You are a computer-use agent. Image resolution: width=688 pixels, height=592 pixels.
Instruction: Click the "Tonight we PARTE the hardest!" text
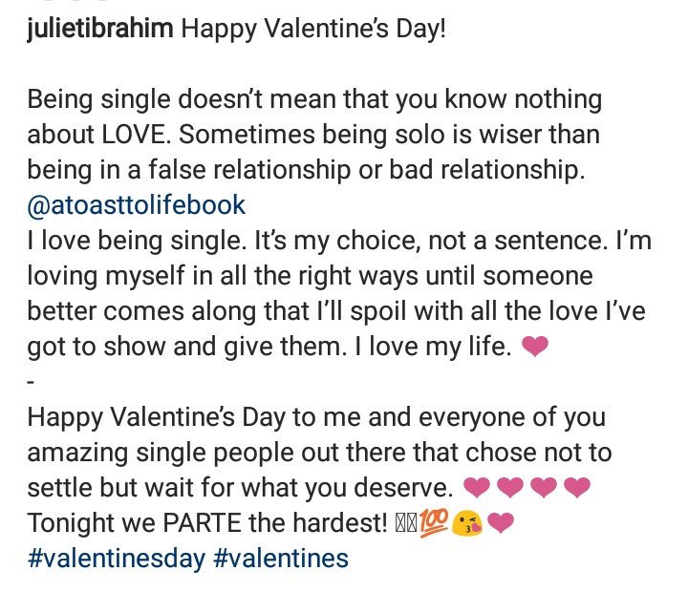(x=207, y=523)
